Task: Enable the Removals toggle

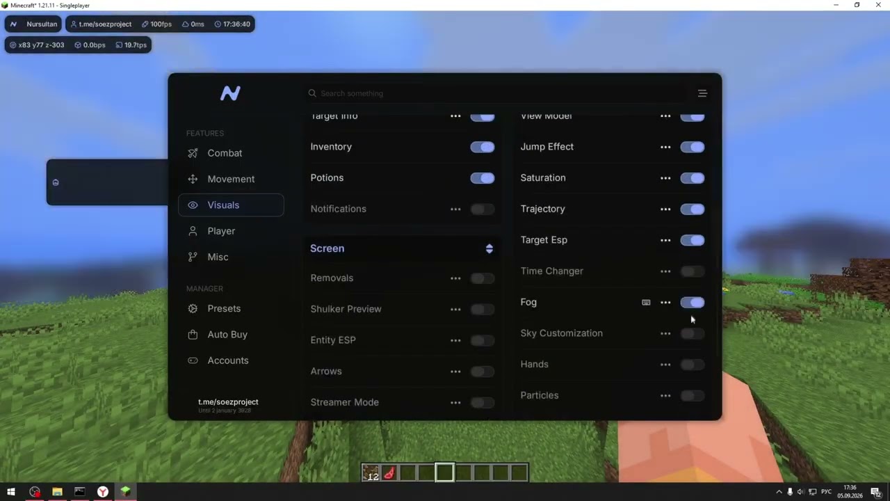Action: click(482, 278)
